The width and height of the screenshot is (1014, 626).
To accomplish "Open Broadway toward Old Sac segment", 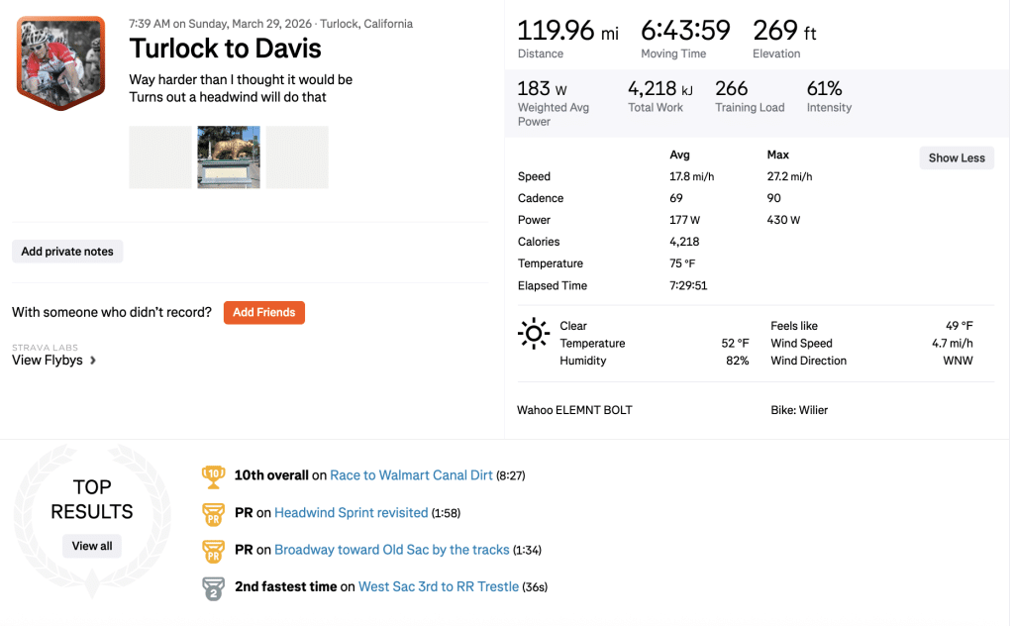I will tap(393, 550).
